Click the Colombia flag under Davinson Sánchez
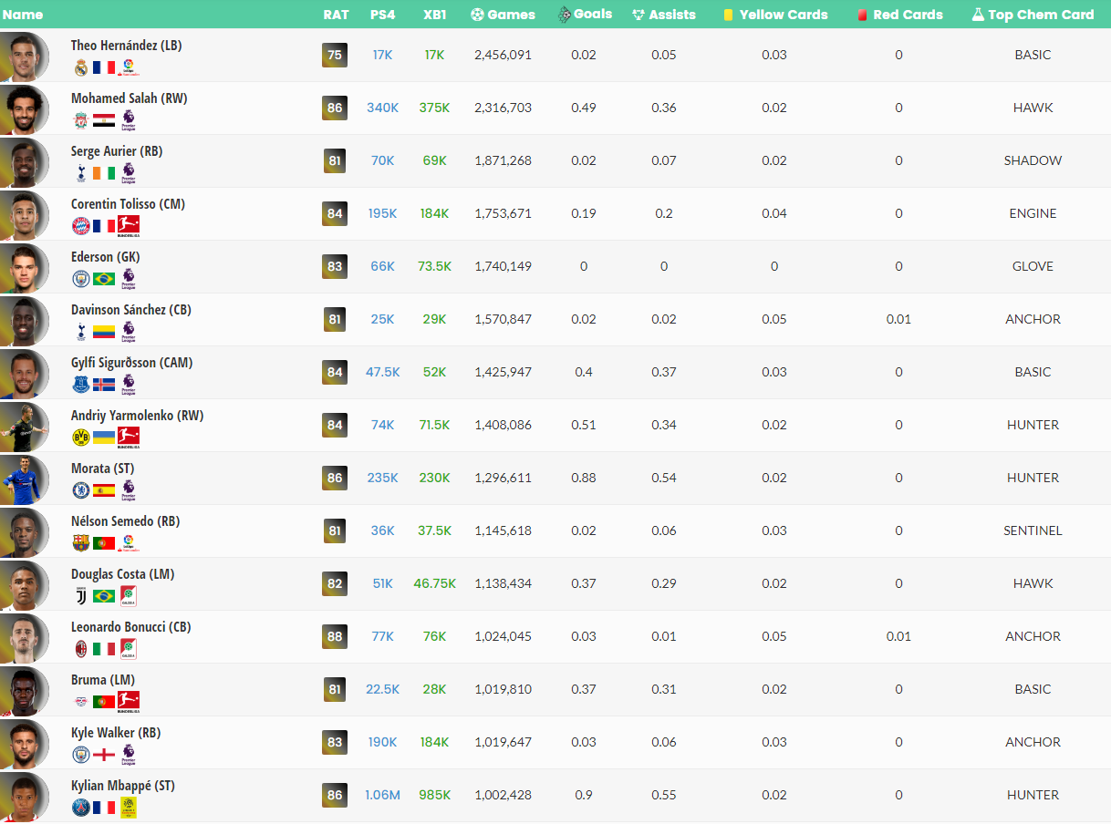The width and height of the screenshot is (1111, 824). point(104,332)
